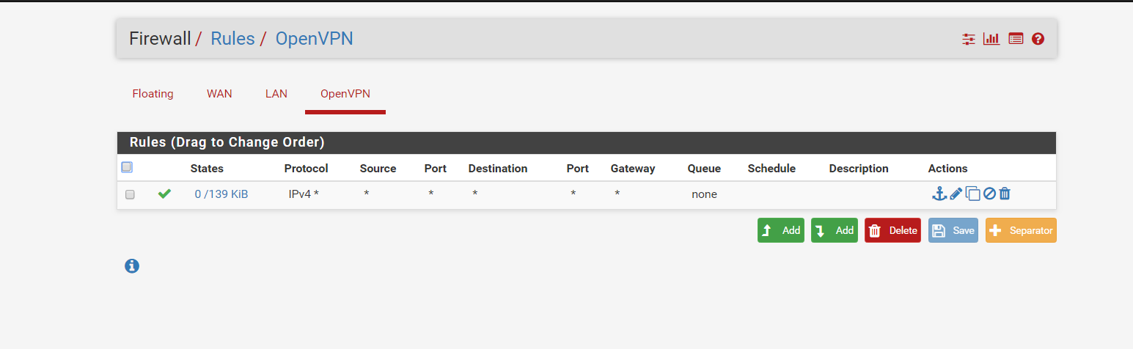Open the LAN rules tab
1133x349 pixels.
pos(276,94)
